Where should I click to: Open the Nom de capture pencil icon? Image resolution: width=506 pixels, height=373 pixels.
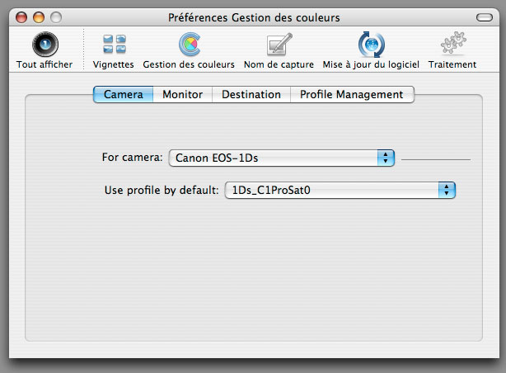click(x=279, y=45)
